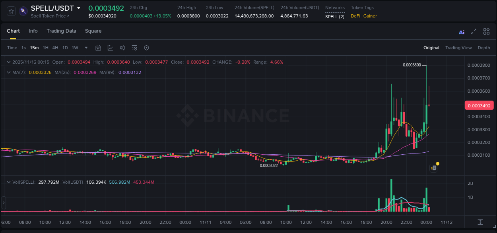Open the chart settings hexagon icon
Screen dimensions: 497x233
(x=146, y=47)
